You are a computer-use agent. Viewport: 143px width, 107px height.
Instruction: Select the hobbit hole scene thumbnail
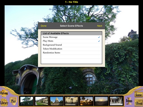pos(27,101)
